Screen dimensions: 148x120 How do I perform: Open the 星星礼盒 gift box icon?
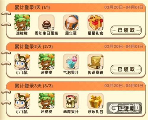96,22
